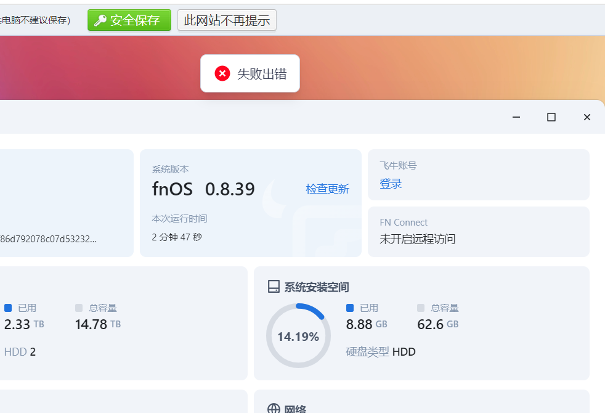
Task: Click the 系统安装空间 heading
Action: (x=317, y=287)
